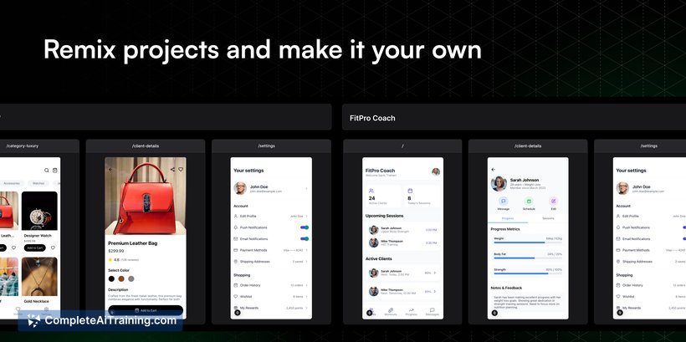Screen dimensions: 686x342
Task: Click the Active Clients people icon on the FitPro dashboard
Action: [x=371, y=191]
